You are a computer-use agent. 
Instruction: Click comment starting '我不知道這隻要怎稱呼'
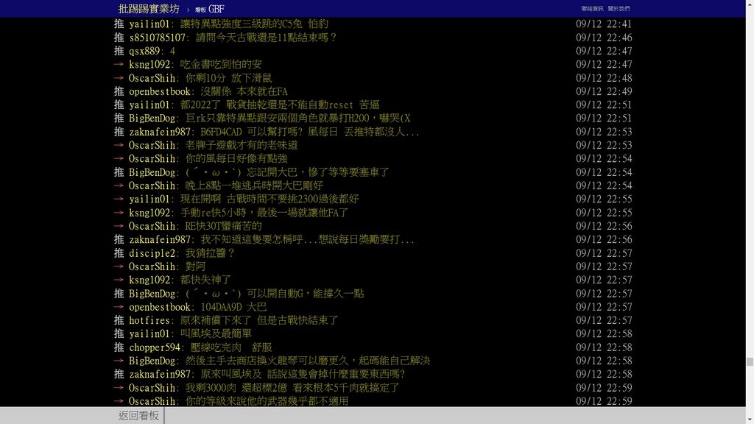tap(307, 239)
